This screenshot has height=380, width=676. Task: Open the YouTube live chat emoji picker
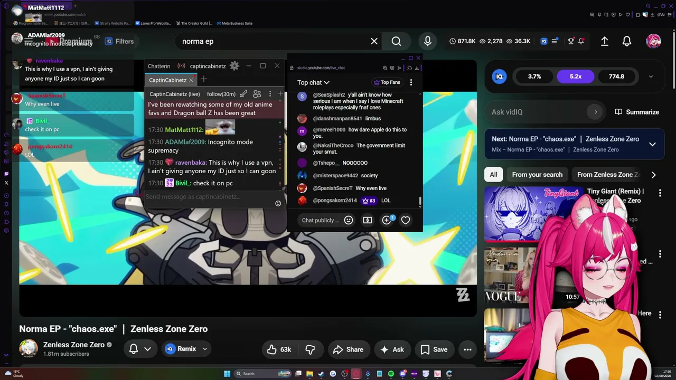(349, 220)
